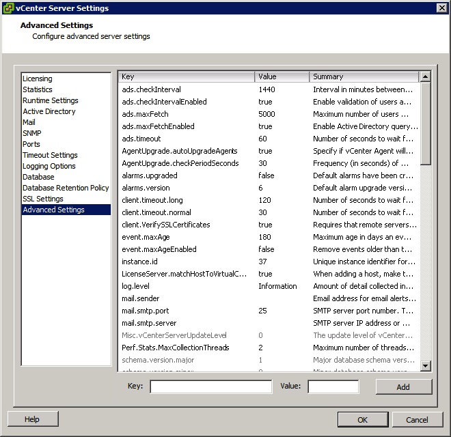Image resolution: width=451 pixels, height=437 pixels.
Task: Click the Add button
Action: 404,387
